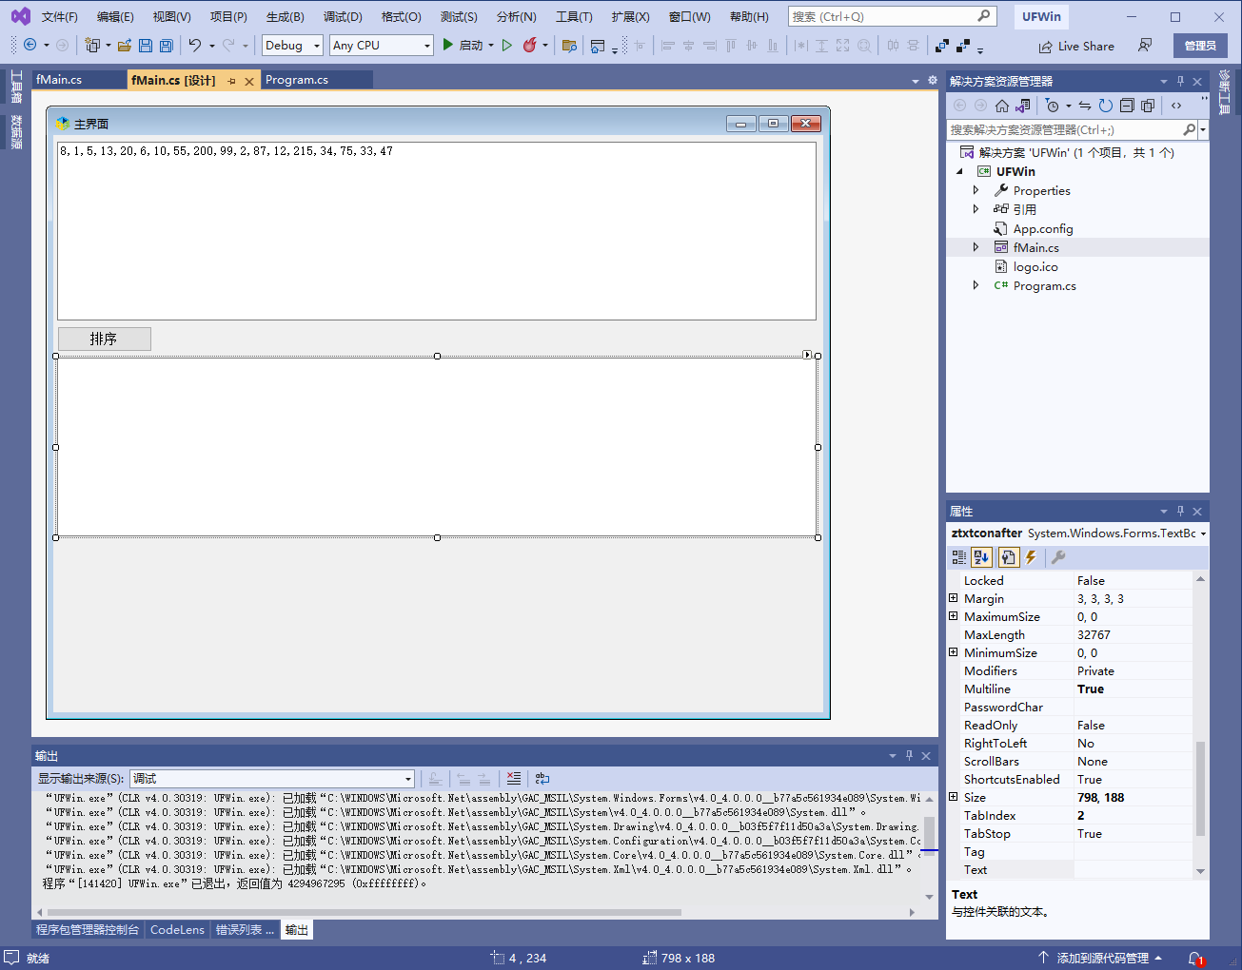Image resolution: width=1242 pixels, height=970 pixels.
Task: Click the Undo icon in the toolbar
Action: pos(195,46)
